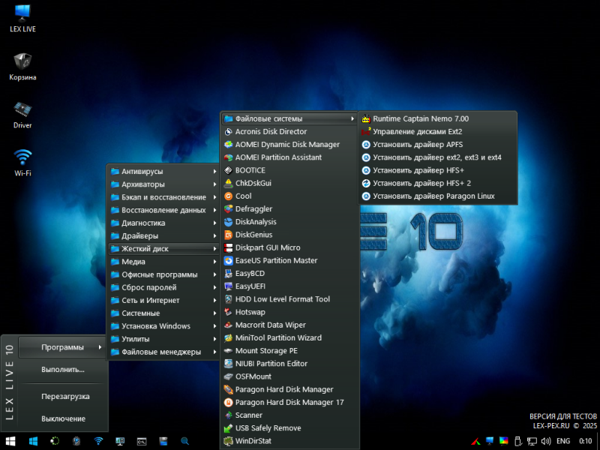
Task: Select MiniTool Partition Wizard from menu
Action: [278, 338]
